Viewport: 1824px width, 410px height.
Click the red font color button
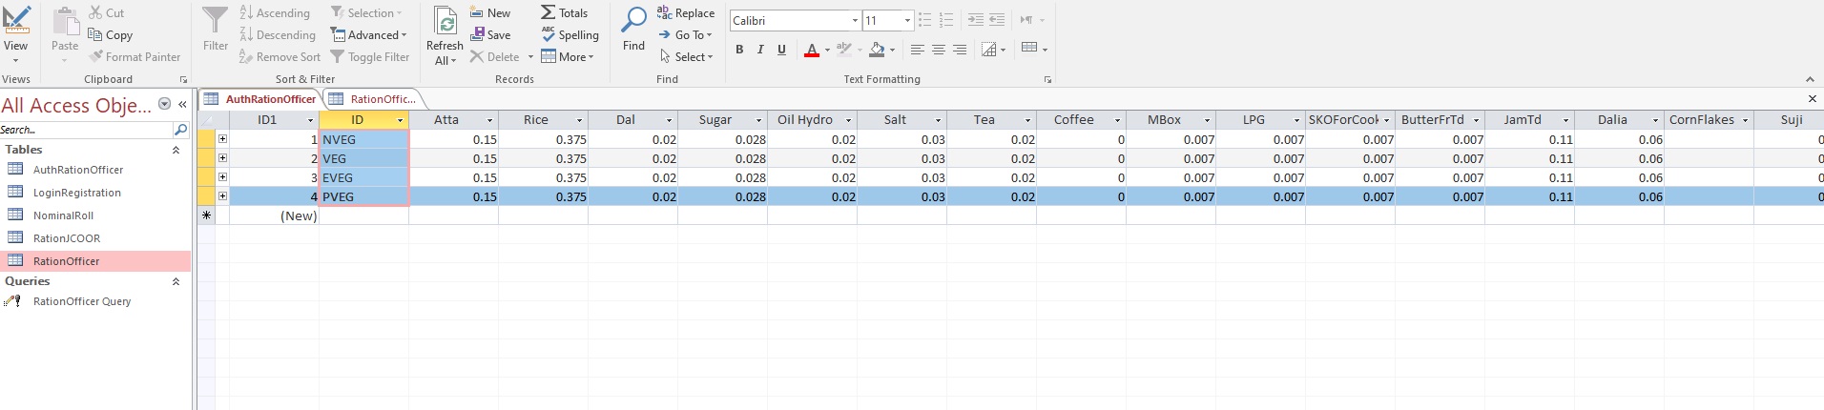tap(812, 50)
